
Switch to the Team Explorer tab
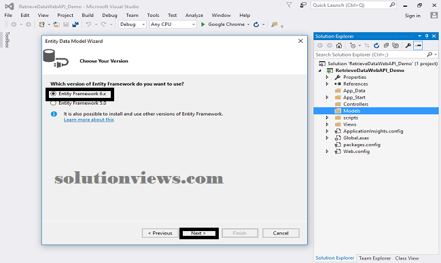(374, 258)
